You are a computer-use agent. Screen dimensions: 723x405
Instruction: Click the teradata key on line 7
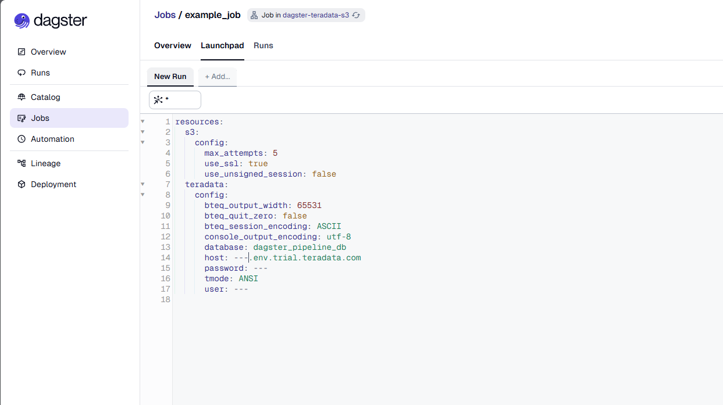205,185
